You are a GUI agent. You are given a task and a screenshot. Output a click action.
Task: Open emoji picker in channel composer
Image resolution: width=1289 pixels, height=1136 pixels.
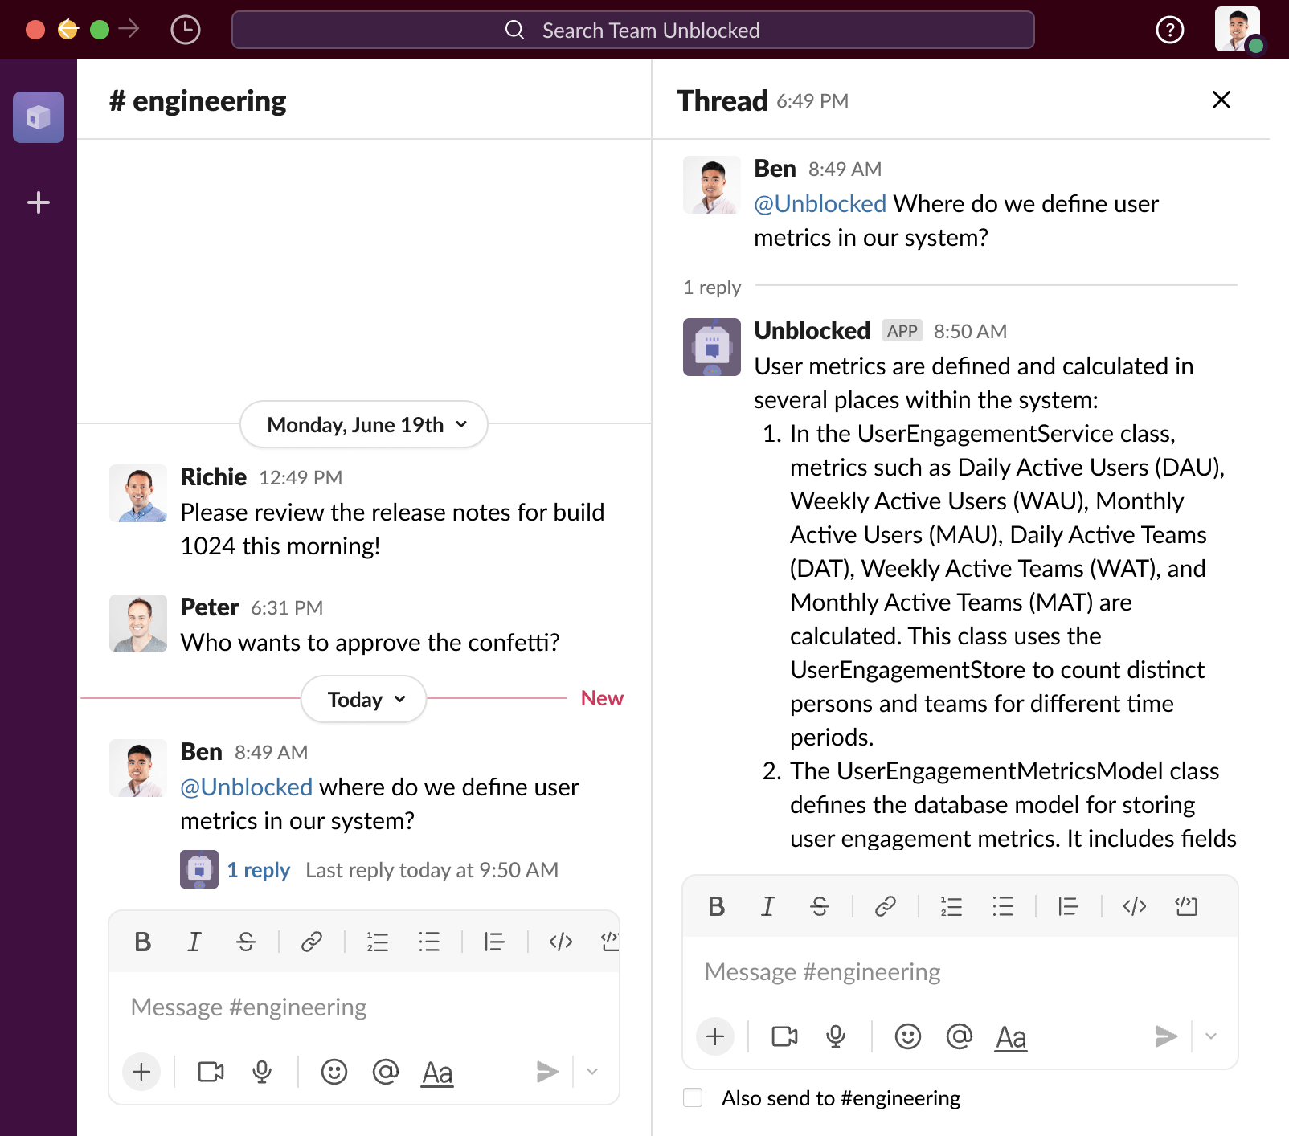click(x=334, y=1072)
